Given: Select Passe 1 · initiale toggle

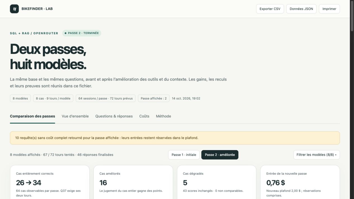Looking at the screenshot, I should 184,155.
